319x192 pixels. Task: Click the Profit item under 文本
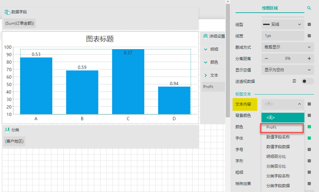point(213,87)
